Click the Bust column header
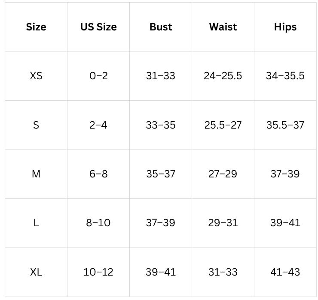The height and width of the screenshot is (300, 318). point(161,27)
